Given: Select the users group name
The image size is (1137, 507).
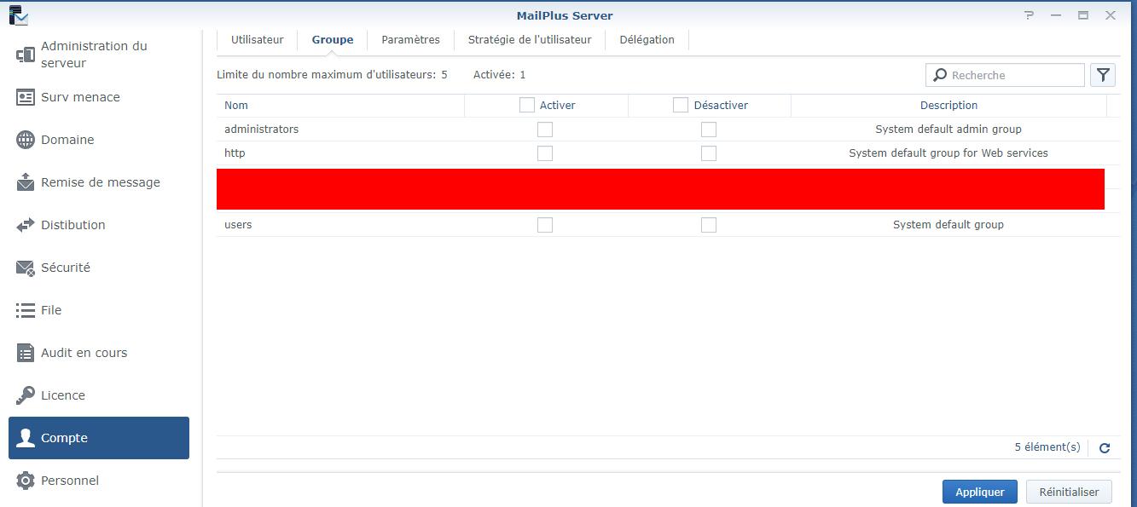Looking at the screenshot, I should point(238,225).
